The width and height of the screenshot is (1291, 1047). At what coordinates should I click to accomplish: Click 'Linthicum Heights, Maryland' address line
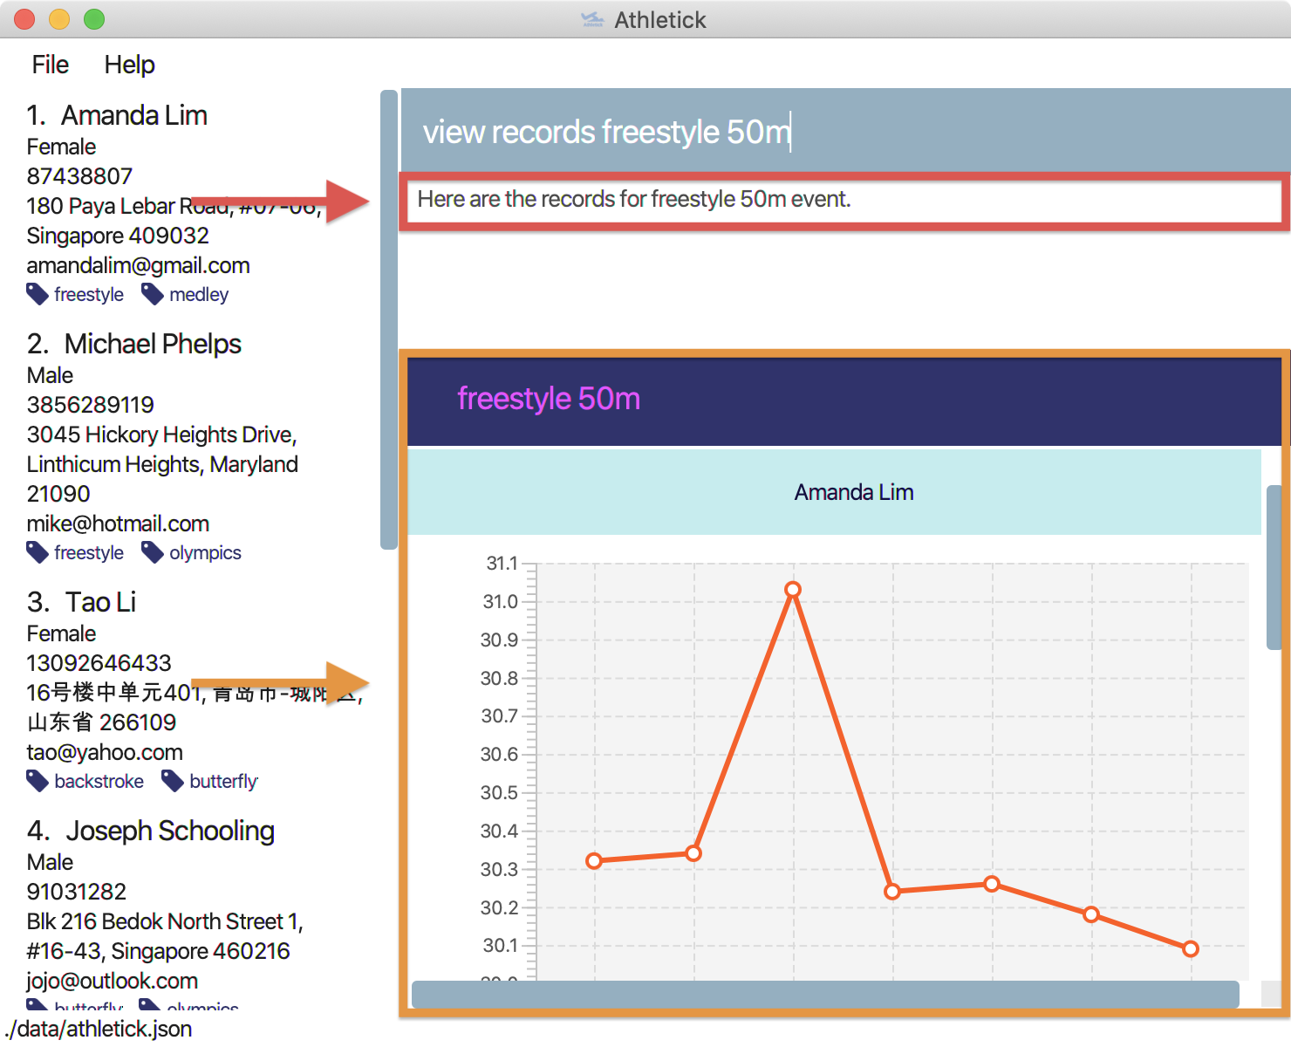pyautogui.click(x=162, y=464)
